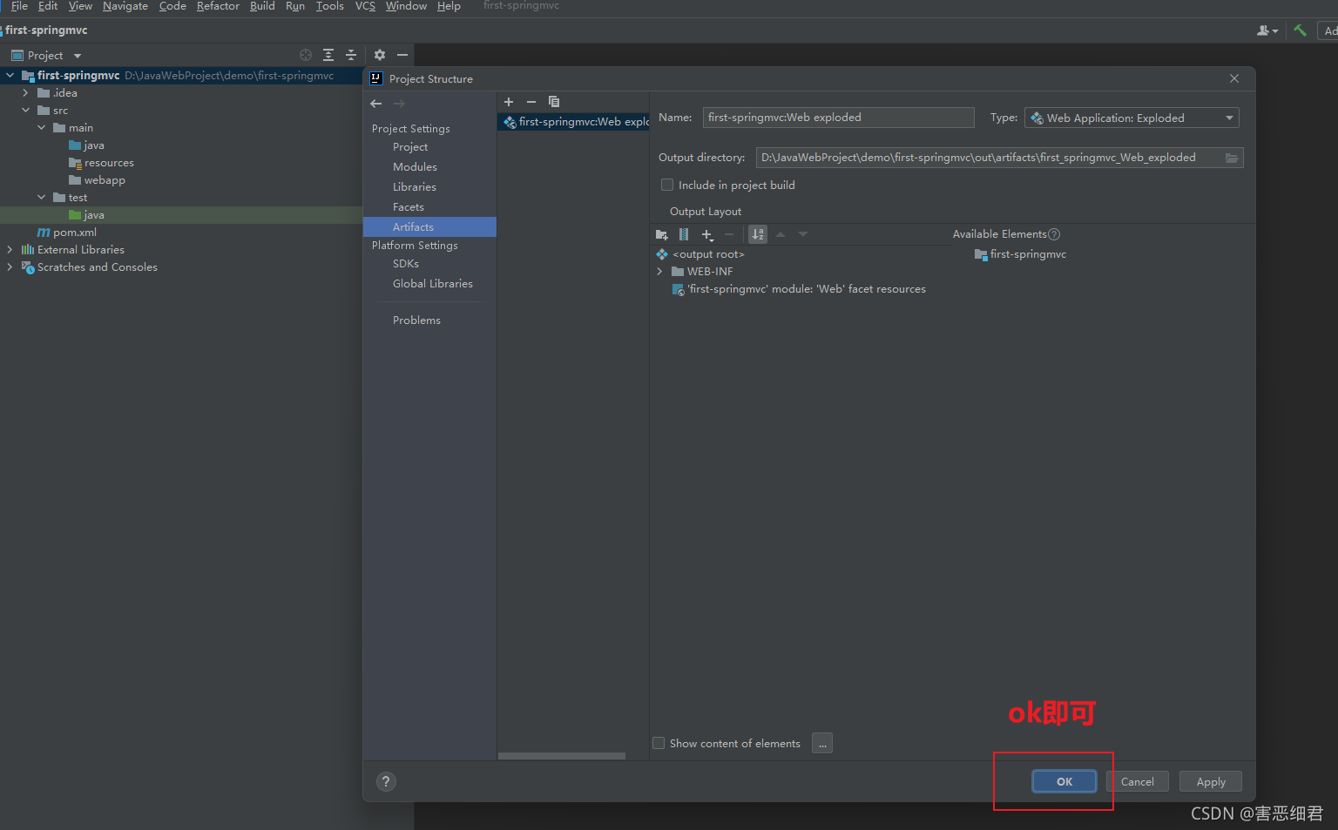Image resolution: width=1338 pixels, height=830 pixels.
Task: Click the add artifact plus icon
Action: (509, 102)
